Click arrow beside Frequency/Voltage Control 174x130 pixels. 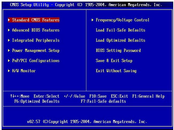(x=93, y=20)
